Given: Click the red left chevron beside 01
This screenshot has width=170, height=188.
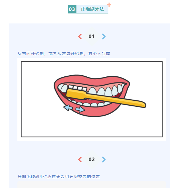Looking at the screenshot, I should coord(80,36).
